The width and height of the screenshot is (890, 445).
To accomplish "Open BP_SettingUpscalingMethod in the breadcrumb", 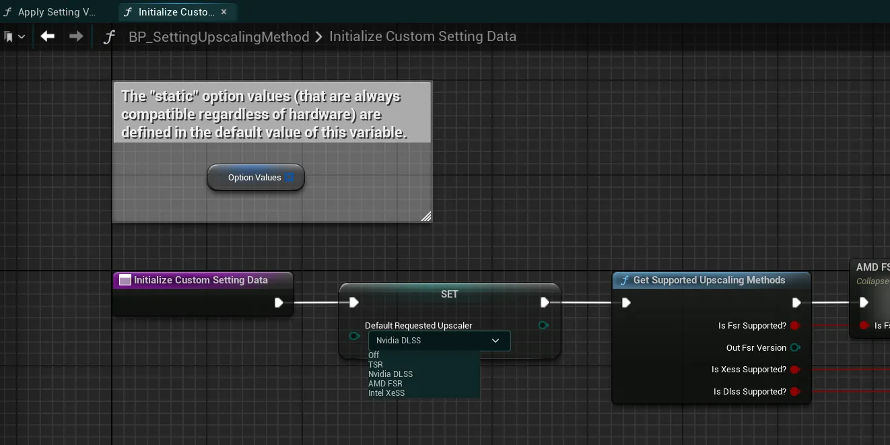I will tap(219, 37).
